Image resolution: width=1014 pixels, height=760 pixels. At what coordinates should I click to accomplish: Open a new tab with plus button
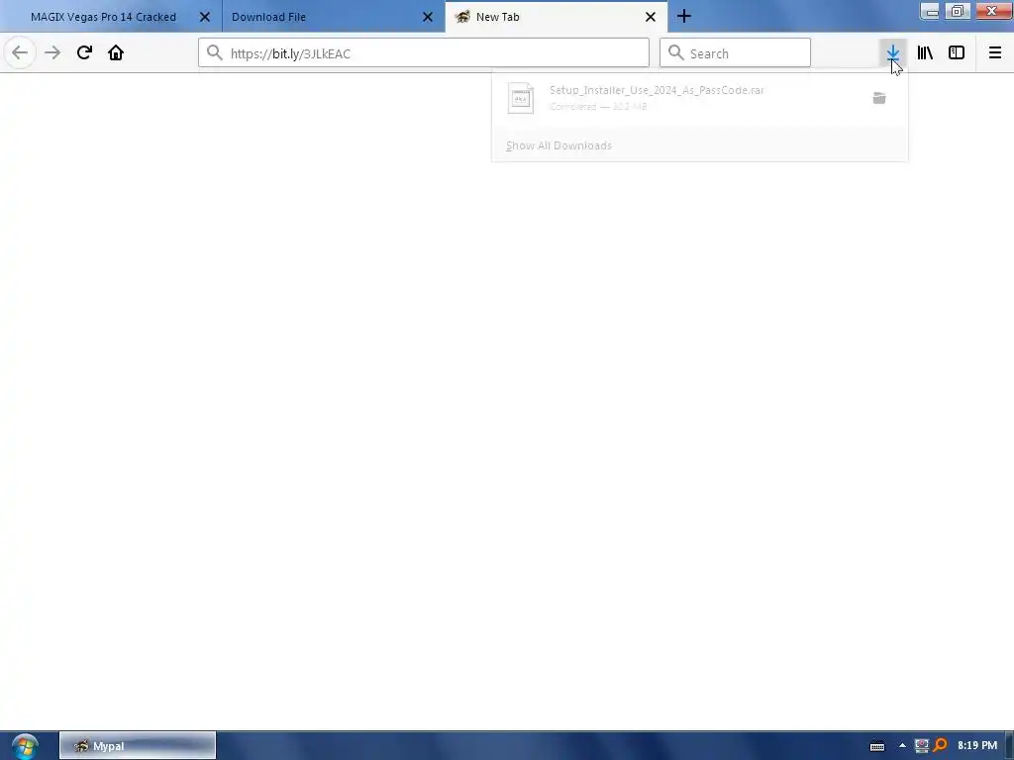coord(684,16)
